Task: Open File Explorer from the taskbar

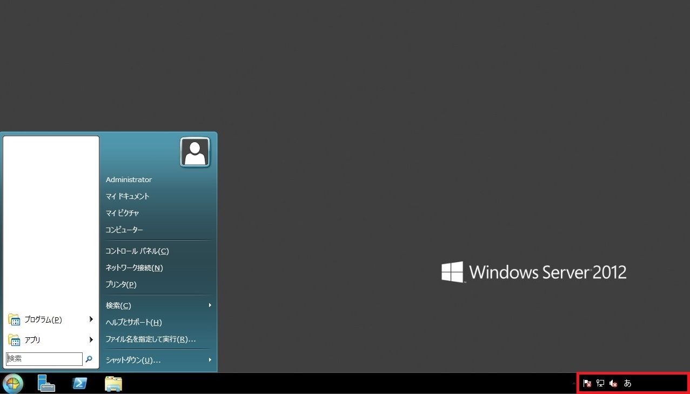Action: pos(113,383)
